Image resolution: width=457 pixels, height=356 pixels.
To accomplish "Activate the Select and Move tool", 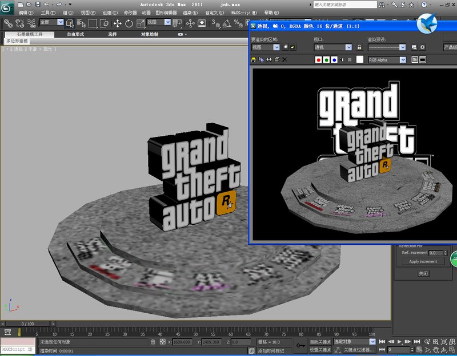I will click(118, 23).
